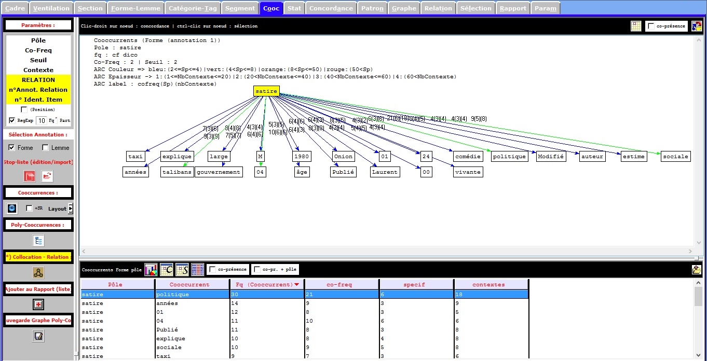
Task: Open the stop-list edit icon
Action: tap(30, 176)
